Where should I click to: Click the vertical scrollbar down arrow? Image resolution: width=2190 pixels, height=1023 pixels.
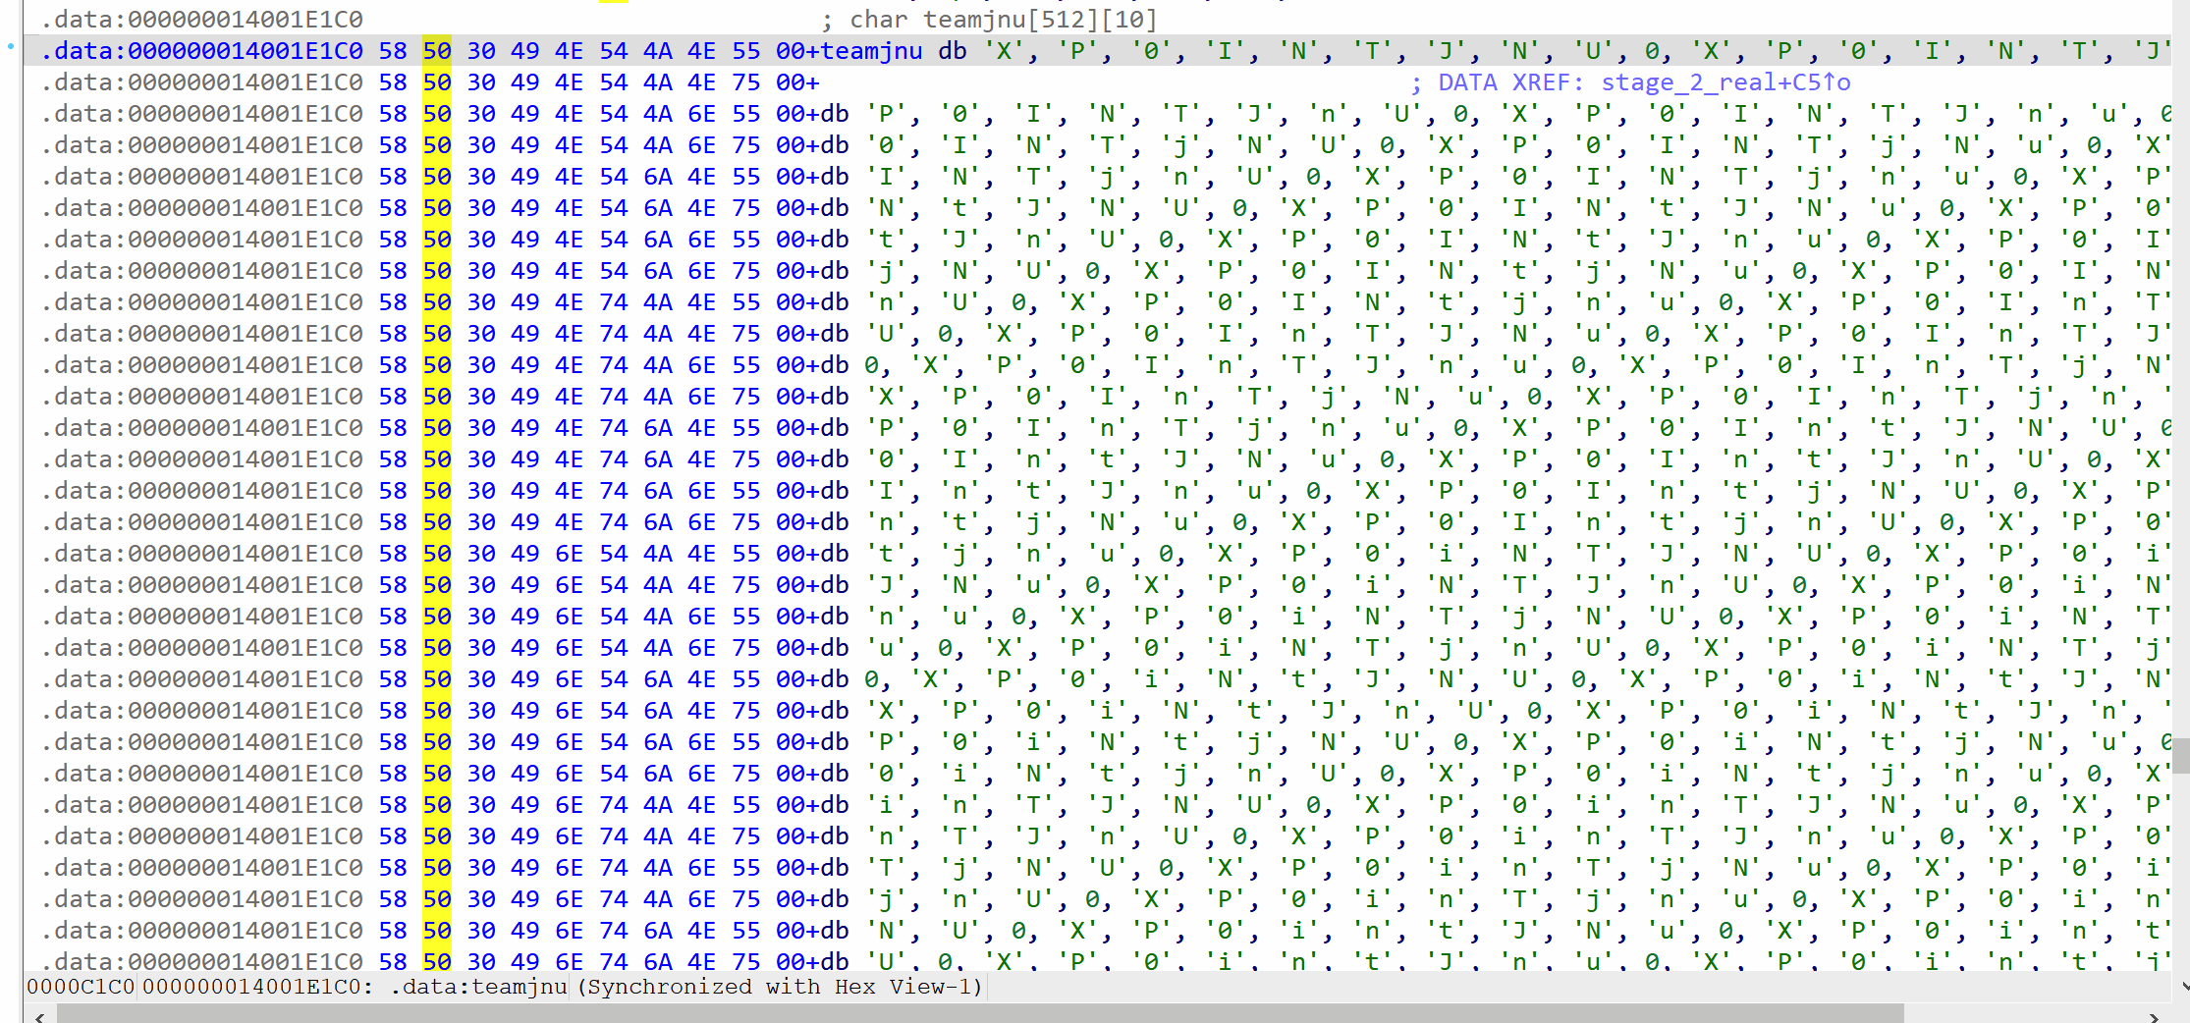pyautogui.click(x=2184, y=986)
